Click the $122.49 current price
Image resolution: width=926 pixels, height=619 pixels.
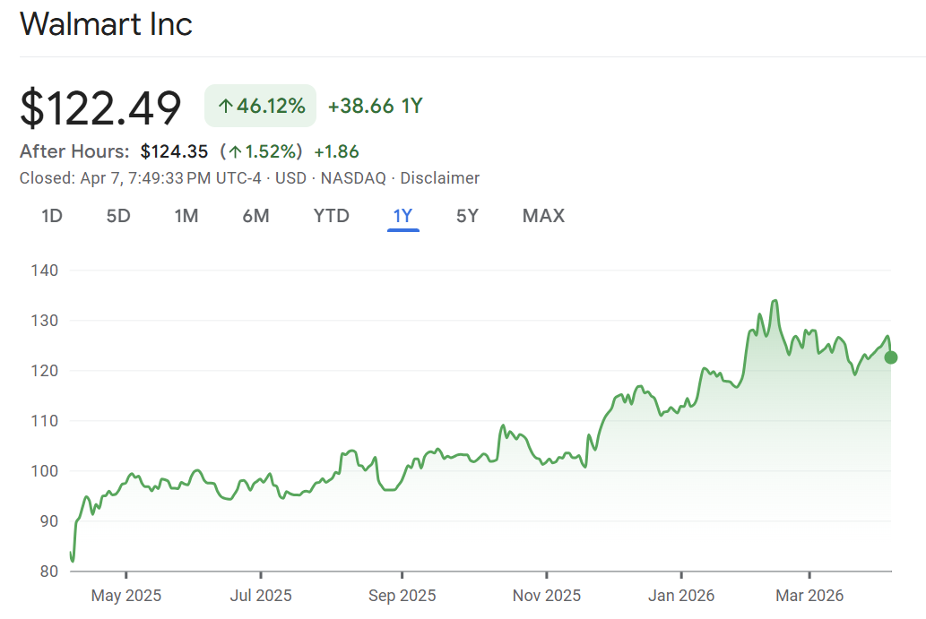(x=100, y=107)
